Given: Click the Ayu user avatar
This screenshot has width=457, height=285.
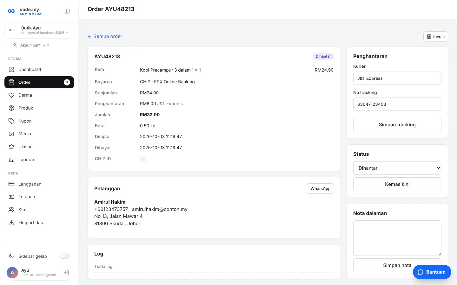Looking at the screenshot, I should coord(12,273).
